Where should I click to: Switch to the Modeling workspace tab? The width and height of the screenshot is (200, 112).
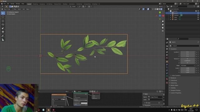[35, 4]
